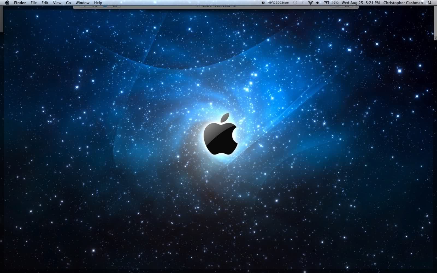Open the Spotlight search magnifier

(x=429, y=3)
